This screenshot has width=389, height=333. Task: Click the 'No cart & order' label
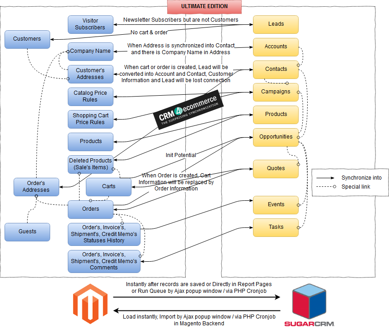coord(149,32)
